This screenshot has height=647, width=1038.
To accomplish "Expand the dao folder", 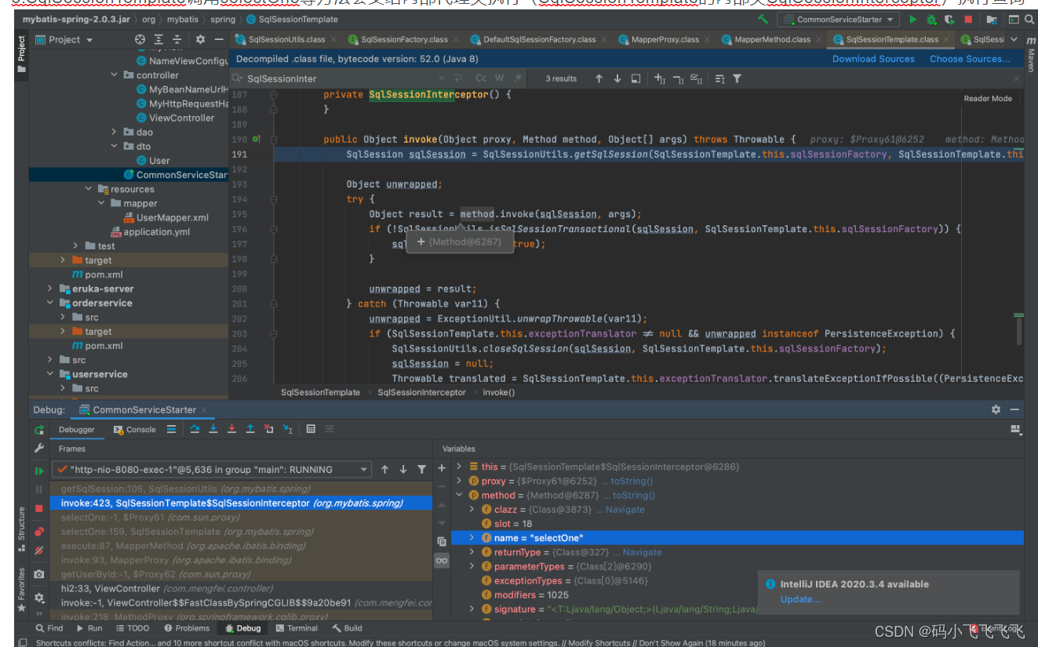I will click(x=114, y=133).
